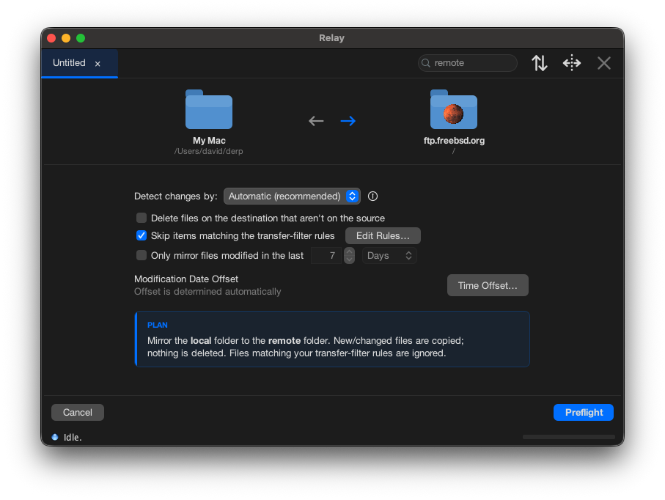Click the Modification Date Offset label
This screenshot has width=665, height=500.
[186, 279]
